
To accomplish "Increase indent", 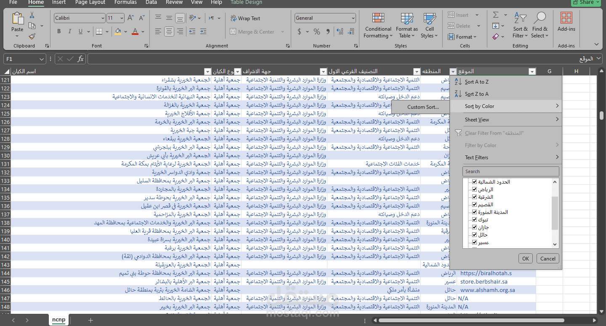I will pyautogui.click(x=204, y=32).
